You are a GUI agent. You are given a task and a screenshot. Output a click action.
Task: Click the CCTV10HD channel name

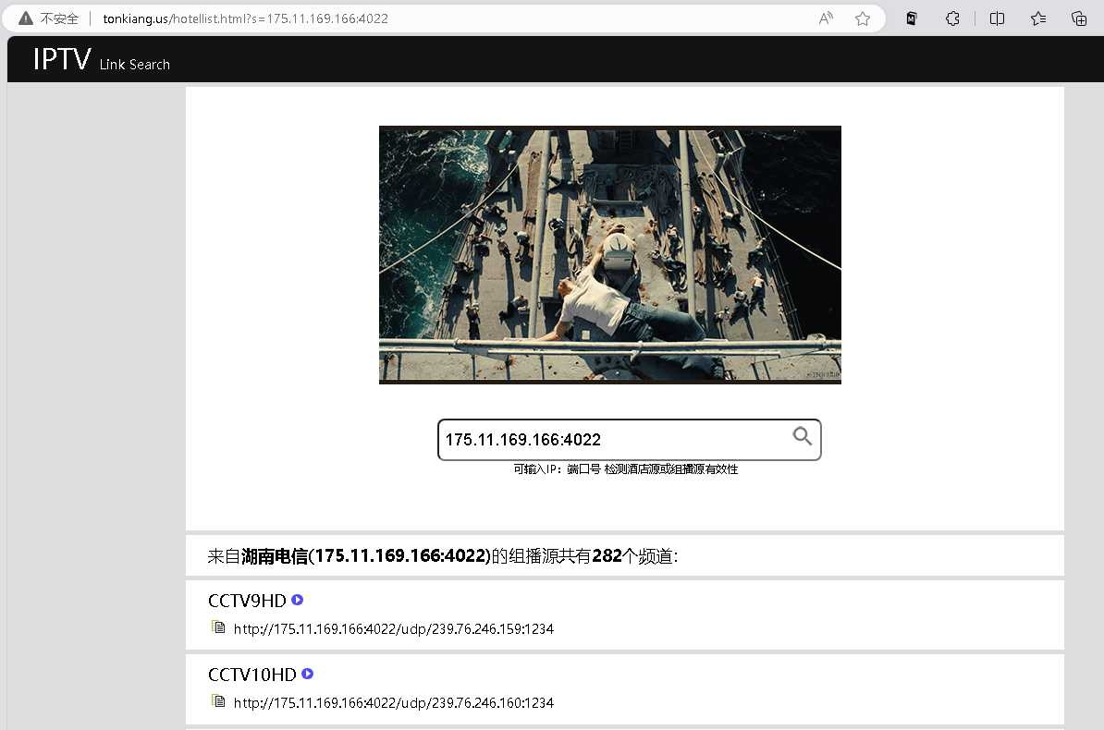(252, 675)
